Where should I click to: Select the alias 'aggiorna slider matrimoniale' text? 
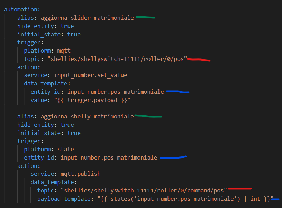click(x=87, y=18)
